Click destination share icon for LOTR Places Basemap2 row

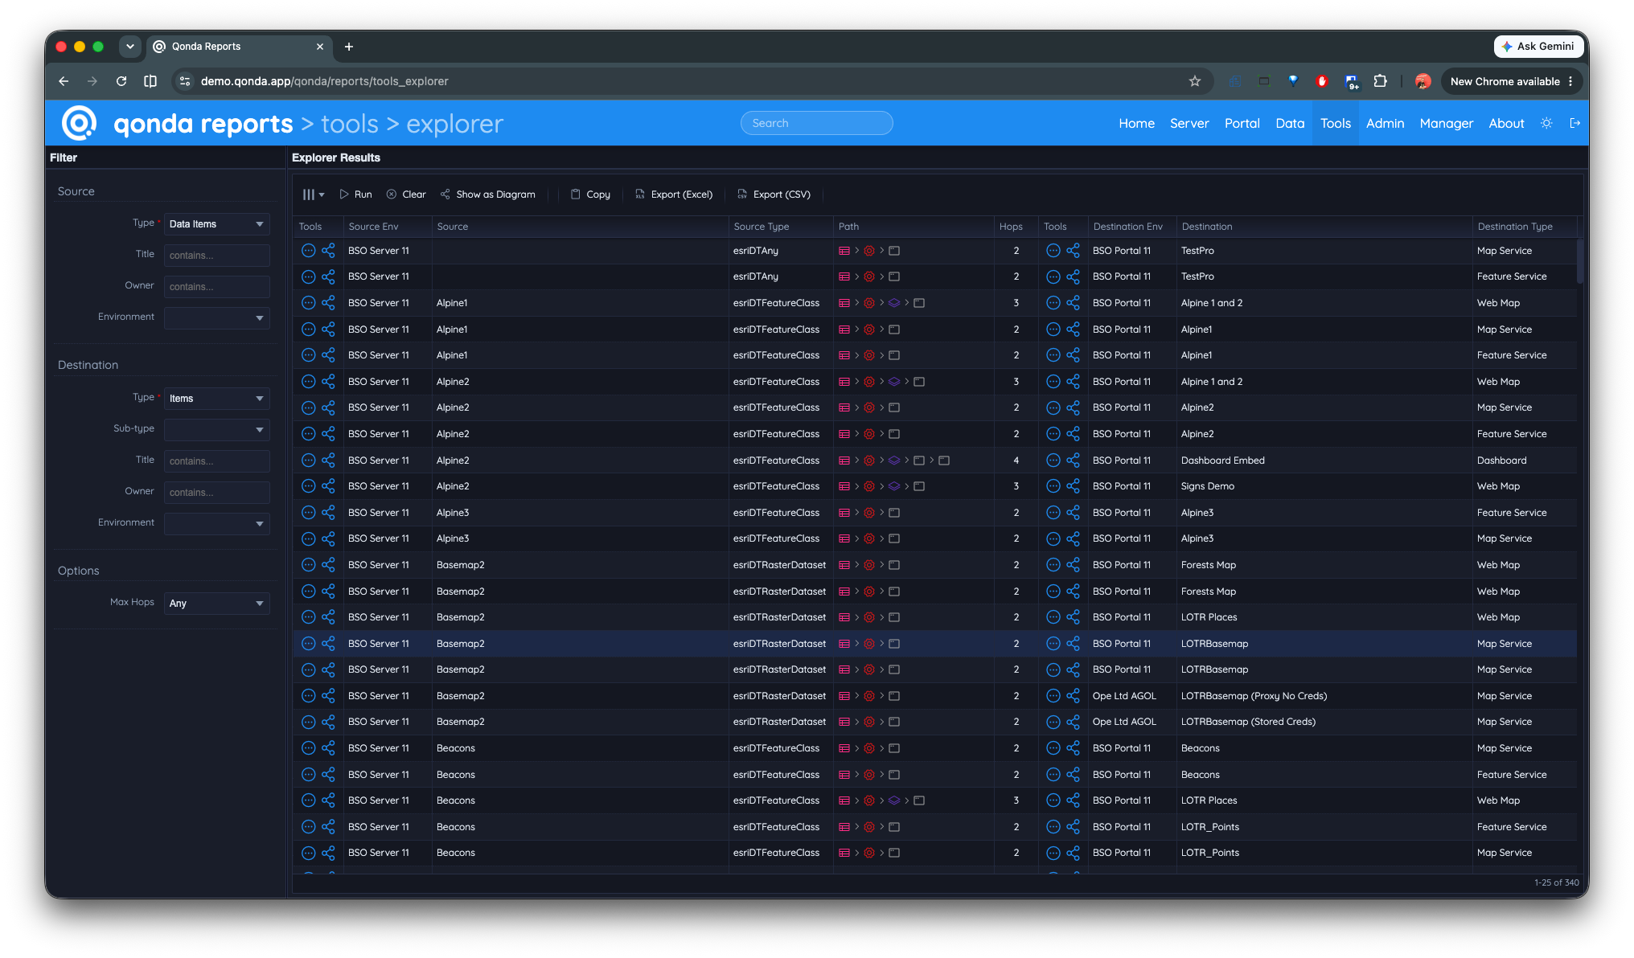point(1073,617)
